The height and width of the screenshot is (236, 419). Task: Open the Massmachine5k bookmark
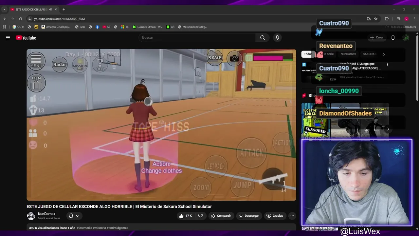pyautogui.click(x=192, y=27)
